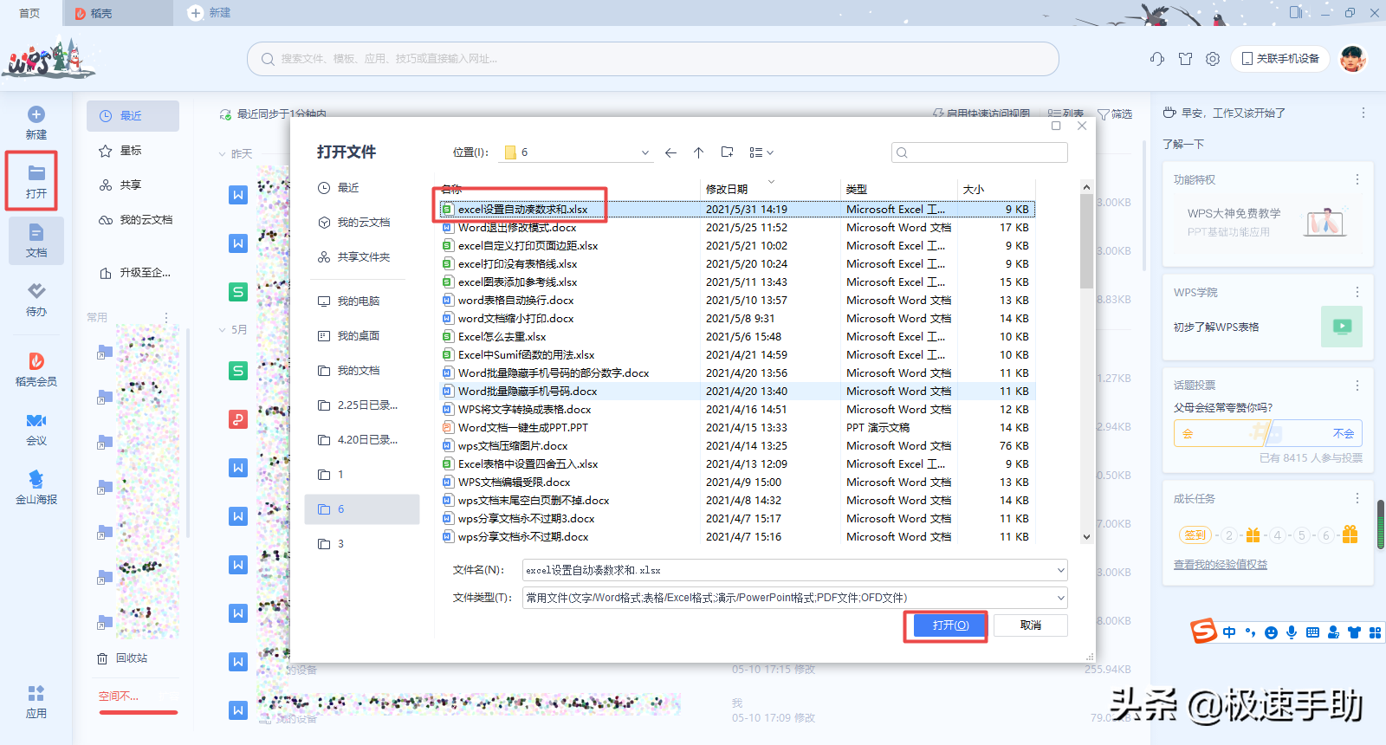The width and height of the screenshot is (1386, 745).
Task: Select 我的云文档 in main navigation
Action: pyautogui.click(x=135, y=220)
